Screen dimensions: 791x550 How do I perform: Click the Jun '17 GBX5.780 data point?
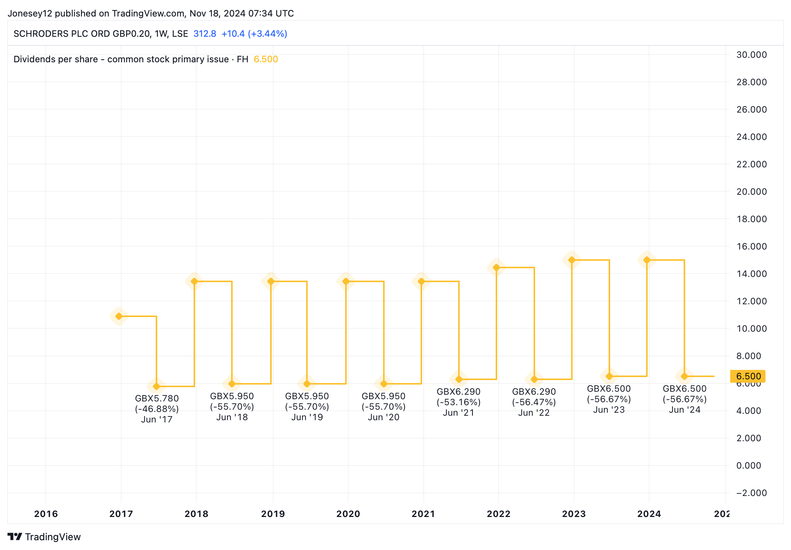click(156, 386)
